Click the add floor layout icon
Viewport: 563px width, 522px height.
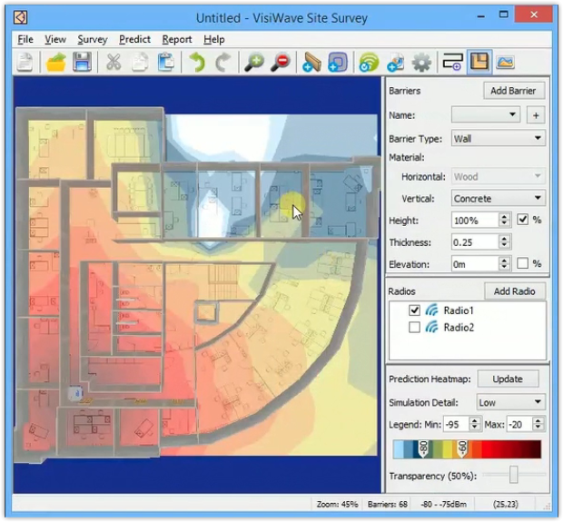pyautogui.click(x=452, y=62)
